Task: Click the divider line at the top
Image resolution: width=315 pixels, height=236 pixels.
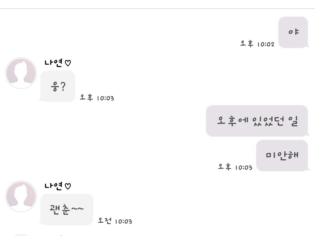Action: coord(157,9)
